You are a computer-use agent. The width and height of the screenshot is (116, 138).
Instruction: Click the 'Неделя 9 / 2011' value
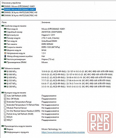[x=48, y=35]
